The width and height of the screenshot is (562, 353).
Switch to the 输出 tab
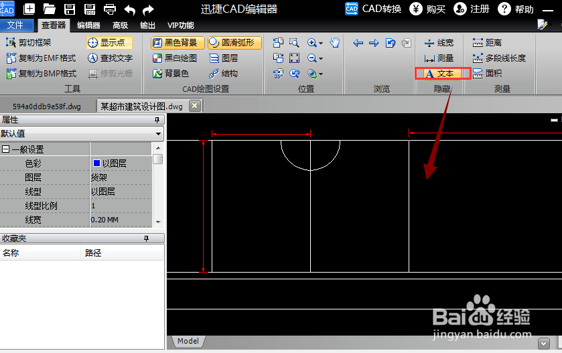(x=147, y=25)
